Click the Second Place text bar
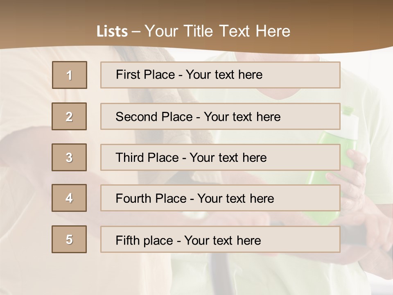This screenshot has height=295, width=393. click(x=220, y=116)
